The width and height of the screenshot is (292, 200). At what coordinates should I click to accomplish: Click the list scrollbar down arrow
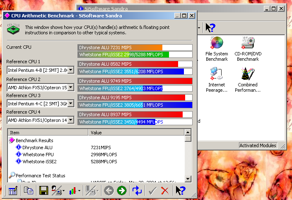point(188,179)
